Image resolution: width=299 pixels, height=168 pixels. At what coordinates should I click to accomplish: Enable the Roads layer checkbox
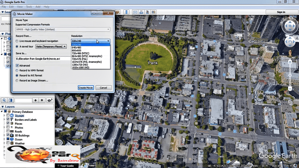pos(8,131)
